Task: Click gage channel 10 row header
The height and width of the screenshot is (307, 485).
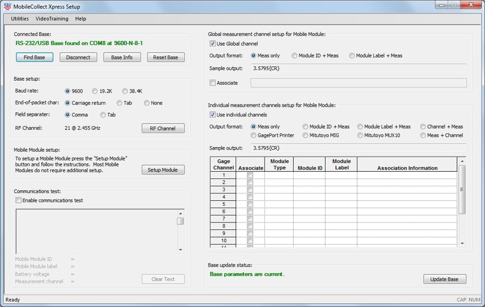Action: pos(223,241)
